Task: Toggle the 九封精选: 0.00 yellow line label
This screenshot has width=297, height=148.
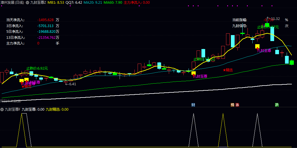Action: click(57, 109)
